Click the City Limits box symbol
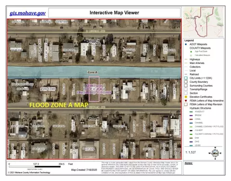This screenshot has height=181, width=231. pyautogui.click(x=186, y=78)
